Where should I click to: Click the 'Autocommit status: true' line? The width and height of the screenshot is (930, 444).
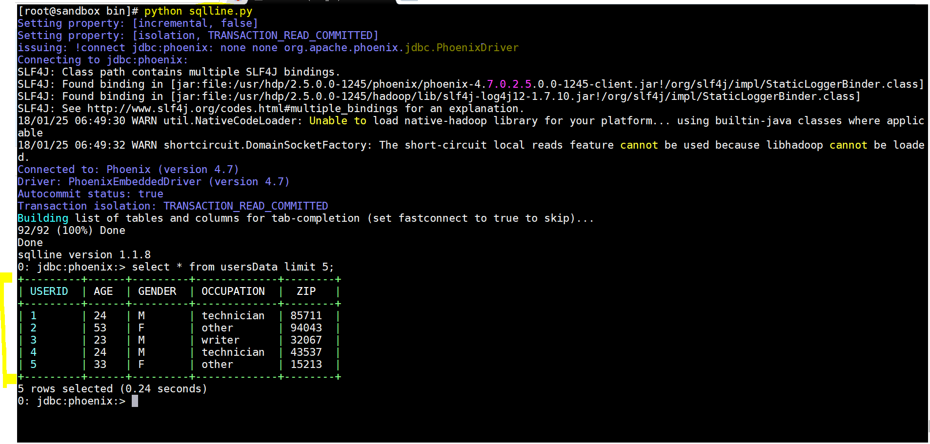[91, 194]
